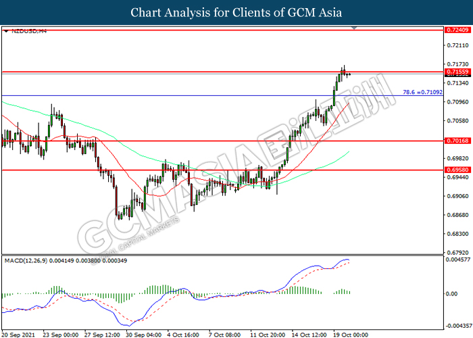Select the 0.69580 support price label
Image resolution: width=473 pixels, height=338 pixels.
click(457, 170)
